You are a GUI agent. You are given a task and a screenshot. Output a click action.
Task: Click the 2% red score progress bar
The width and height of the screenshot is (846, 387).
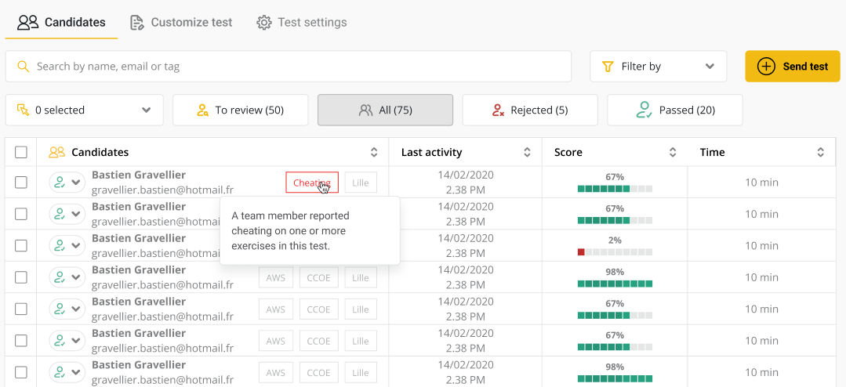pos(615,252)
